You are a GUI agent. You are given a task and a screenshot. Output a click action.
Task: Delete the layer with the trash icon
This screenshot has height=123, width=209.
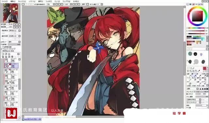tap(12, 57)
